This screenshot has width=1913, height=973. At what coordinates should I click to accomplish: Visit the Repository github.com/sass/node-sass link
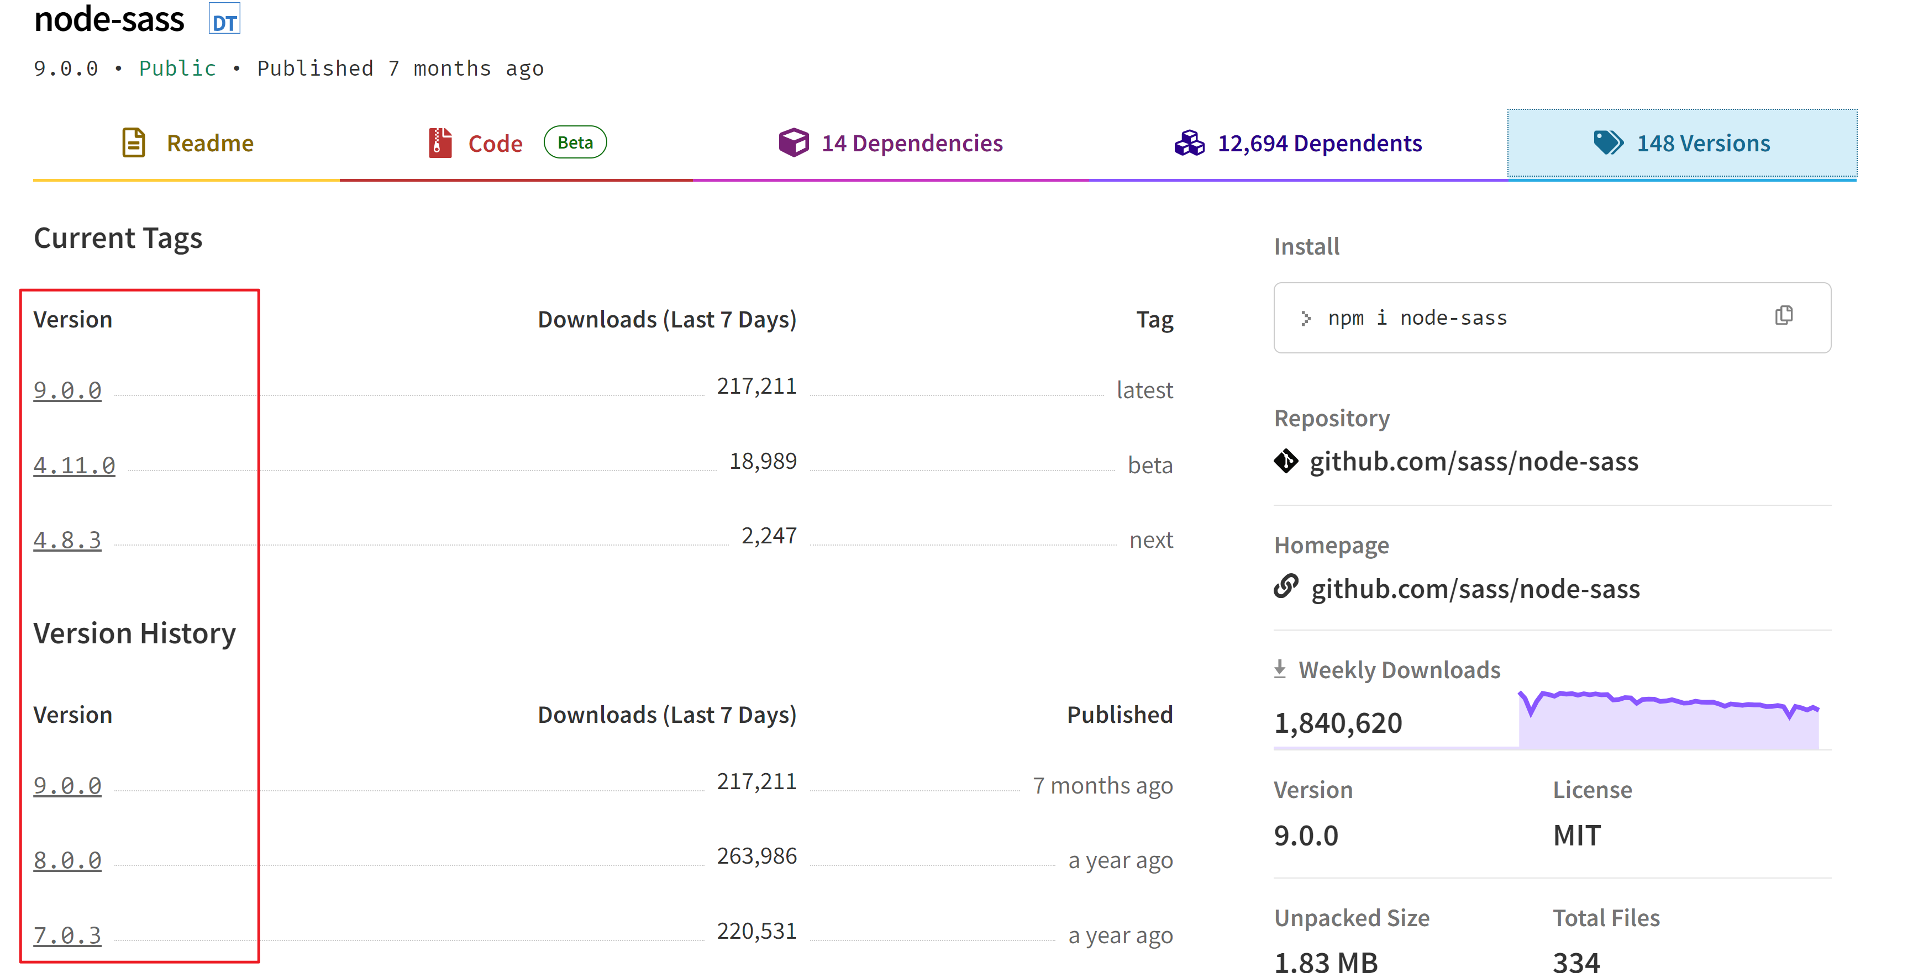(x=1473, y=462)
